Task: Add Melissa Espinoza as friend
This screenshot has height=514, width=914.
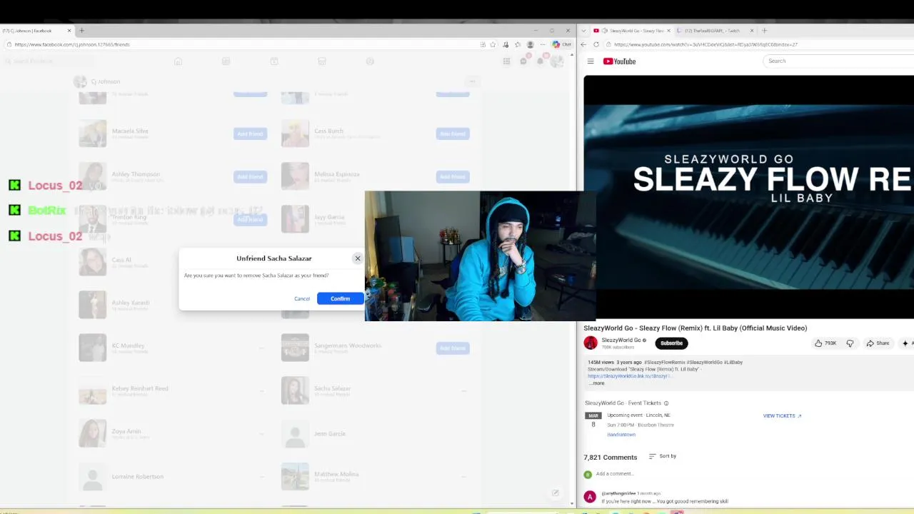Action: [453, 176]
